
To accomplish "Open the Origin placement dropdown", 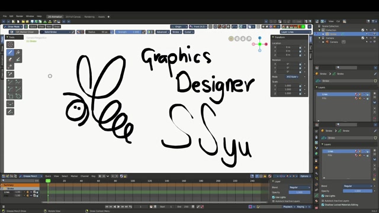I will 179,27.
